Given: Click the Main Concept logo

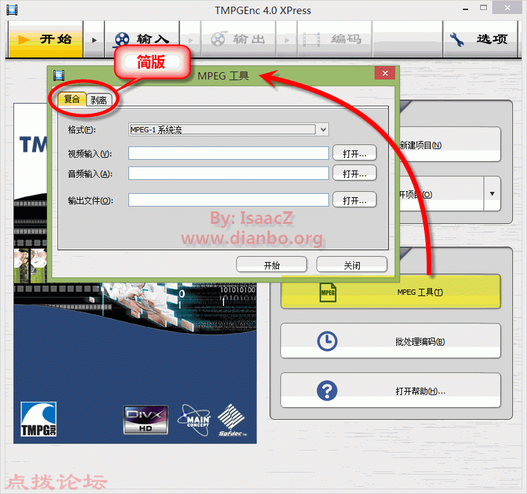Looking at the screenshot, I should click(x=195, y=420).
